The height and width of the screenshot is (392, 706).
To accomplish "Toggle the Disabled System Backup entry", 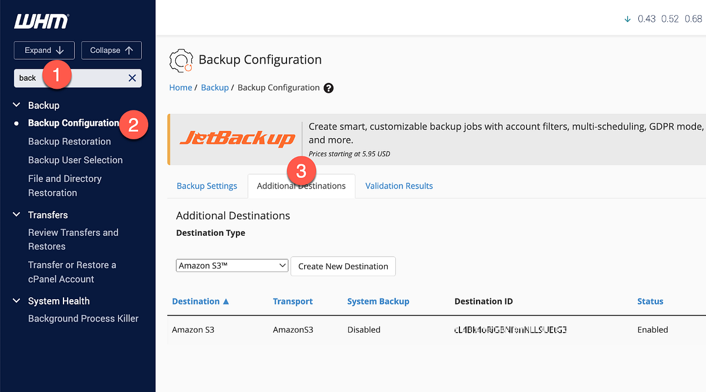I will (364, 330).
